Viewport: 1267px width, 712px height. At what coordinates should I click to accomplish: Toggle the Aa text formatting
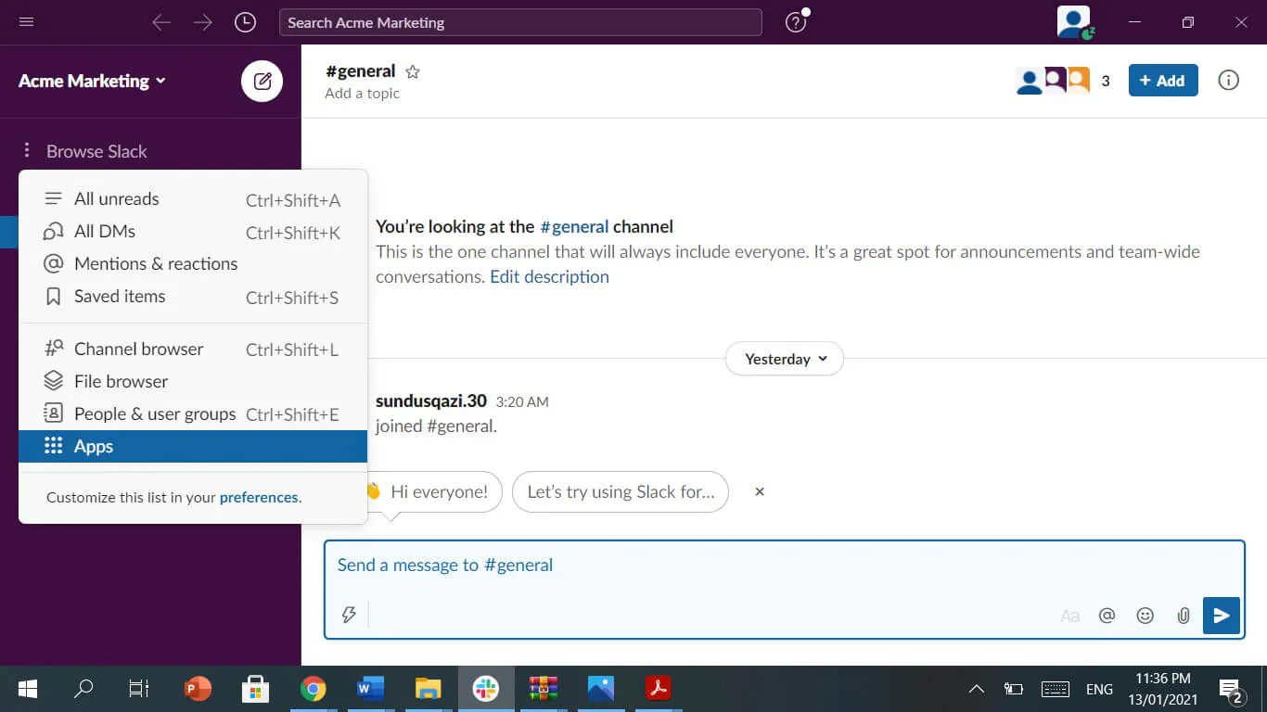click(1070, 616)
